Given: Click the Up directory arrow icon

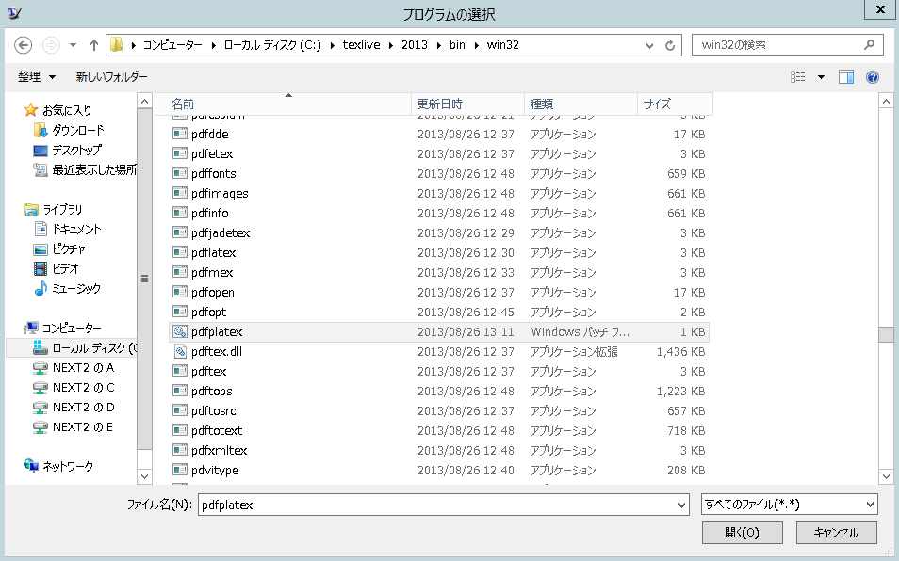Looking at the screenshot, I should 93,45.
